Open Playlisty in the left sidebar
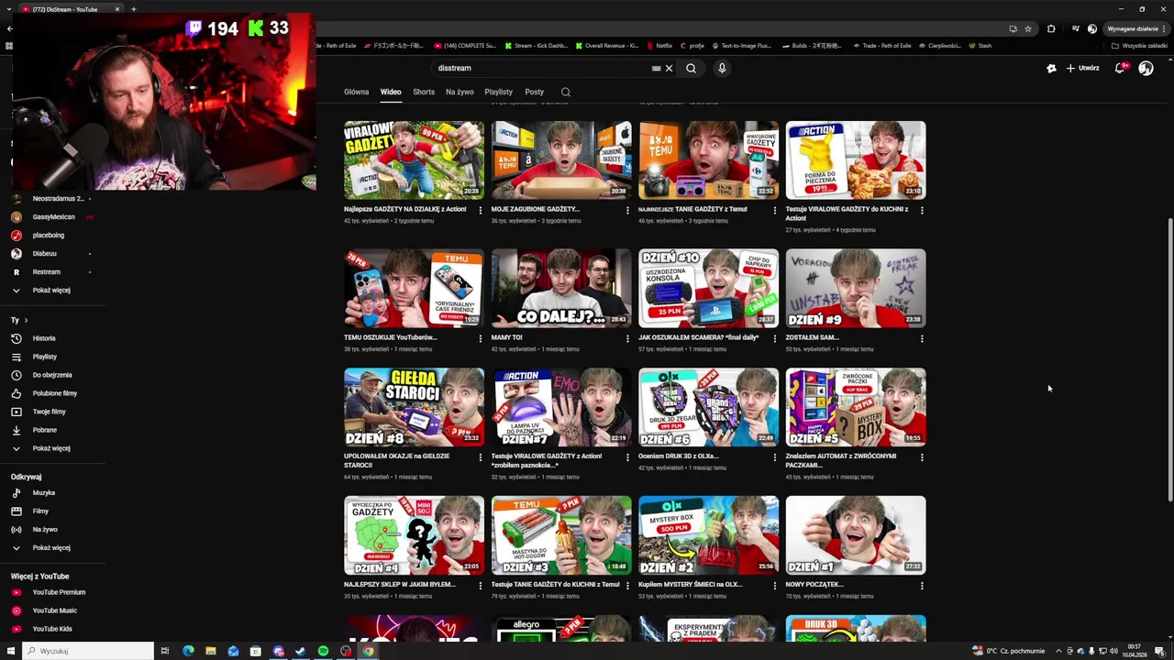Image resolution: width=1174 pixels, height=660 pixels. [45, 357]
